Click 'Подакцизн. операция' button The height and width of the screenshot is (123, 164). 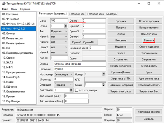coord(121,85)
